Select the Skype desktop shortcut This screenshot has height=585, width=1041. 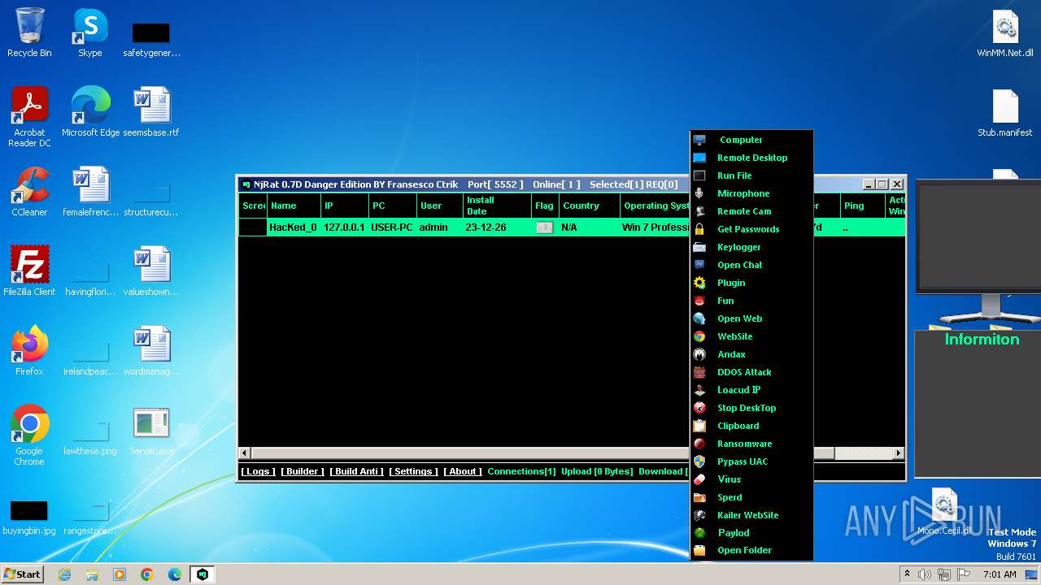tap(89, 33)
